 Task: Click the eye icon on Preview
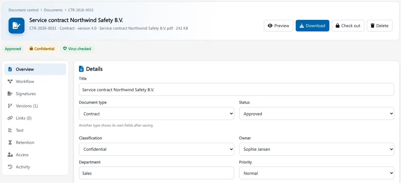[270, 26]
